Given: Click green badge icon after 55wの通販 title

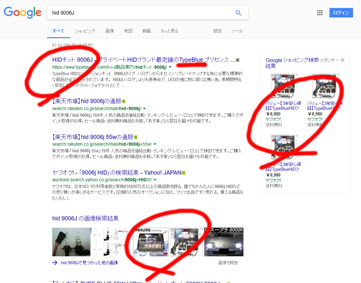Looking at the screenshot, I should point(136,137).
